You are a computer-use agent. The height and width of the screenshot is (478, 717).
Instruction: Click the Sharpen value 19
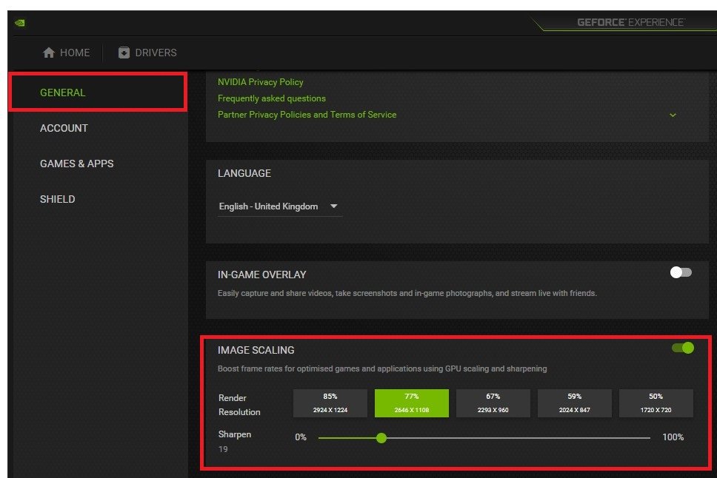point(223,449)
